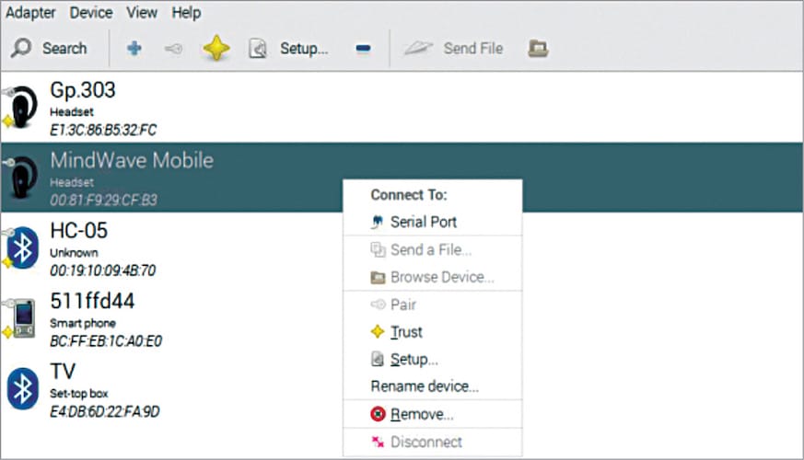The height and width of the screenshot is (460, 804).
Task: Click the blue plus add device icon
Action: click(x=134, y=49)
